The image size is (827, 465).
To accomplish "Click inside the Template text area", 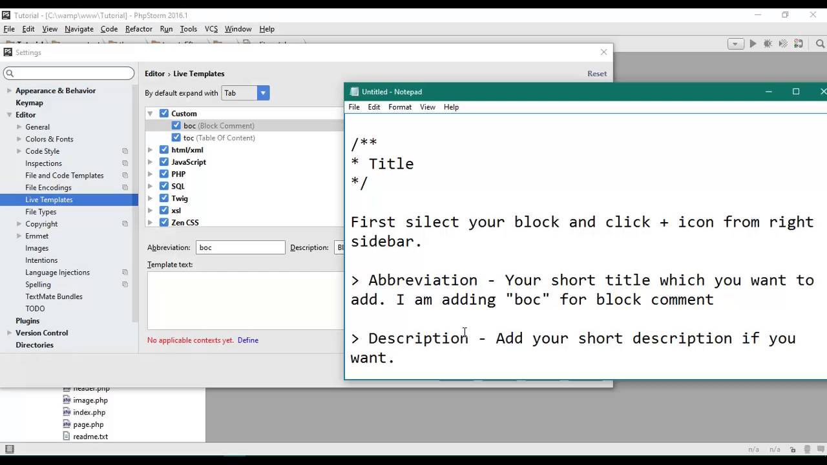I will 246,300.
